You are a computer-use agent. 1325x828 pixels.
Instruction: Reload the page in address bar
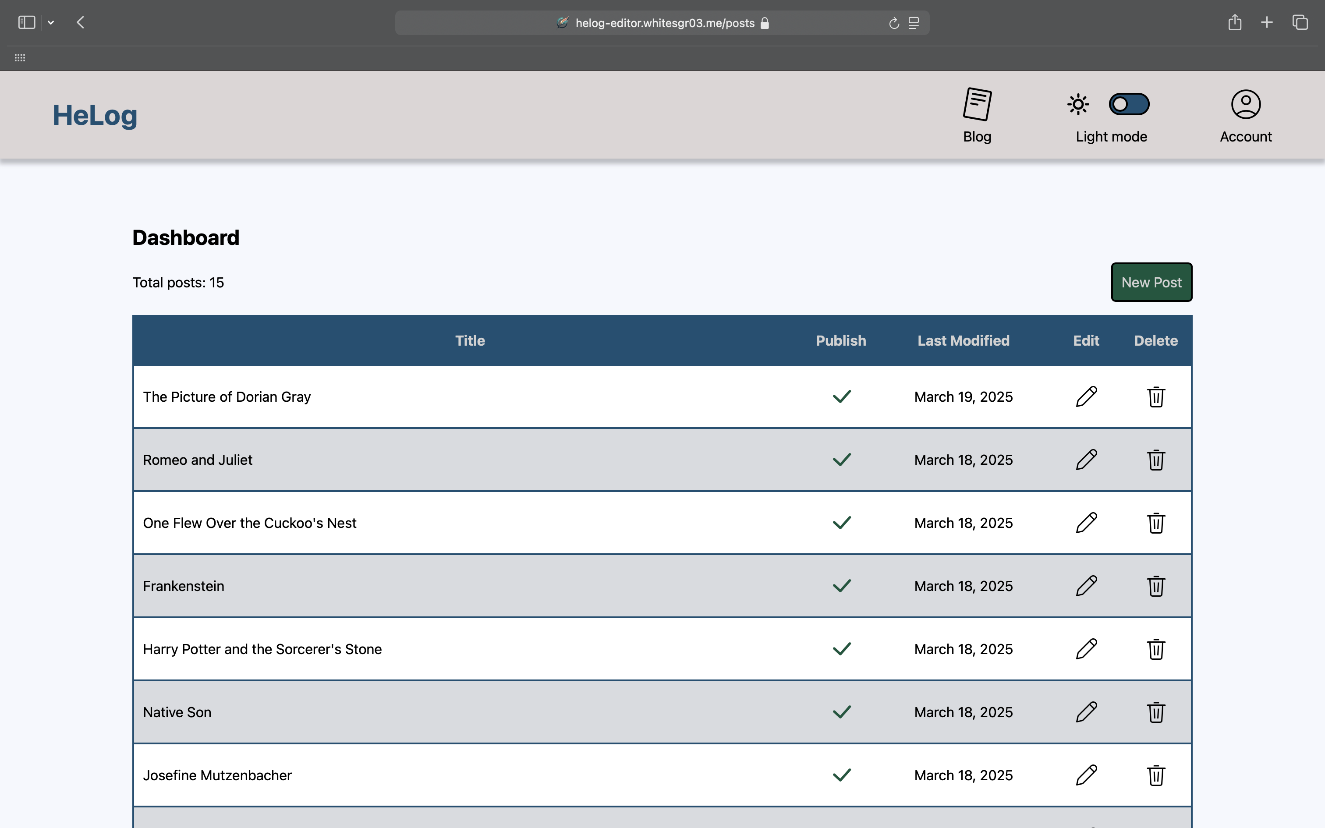pyautogui.click(x=894, y=23)
